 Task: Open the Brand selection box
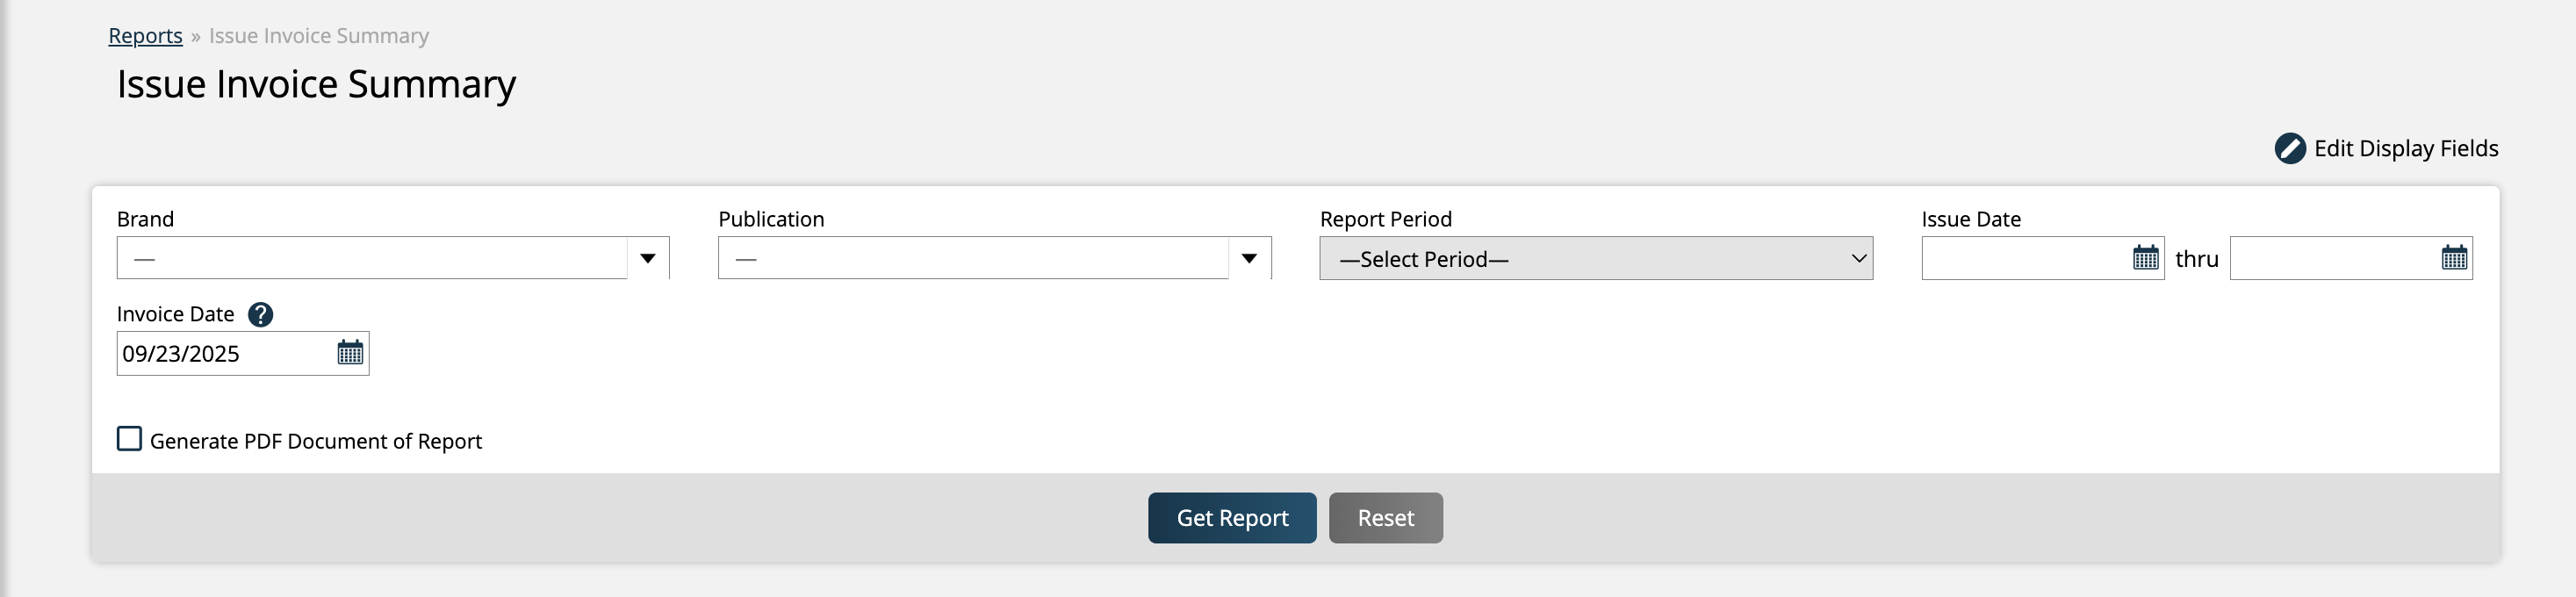point(370,258)
